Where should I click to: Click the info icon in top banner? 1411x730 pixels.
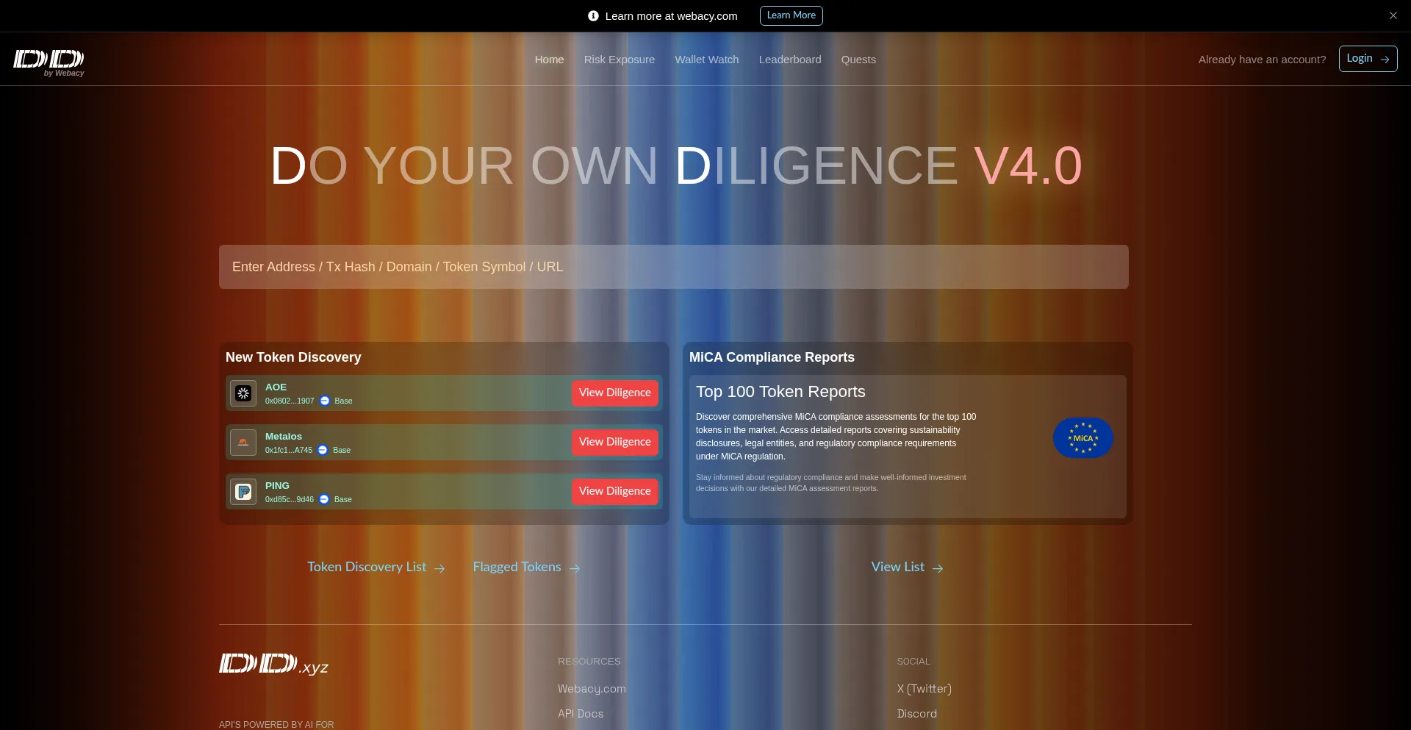coord(593,16)
